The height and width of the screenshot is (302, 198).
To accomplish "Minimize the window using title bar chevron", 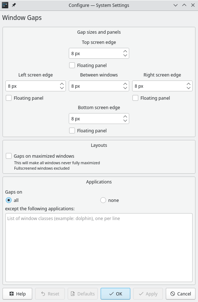I will point(176,5).
